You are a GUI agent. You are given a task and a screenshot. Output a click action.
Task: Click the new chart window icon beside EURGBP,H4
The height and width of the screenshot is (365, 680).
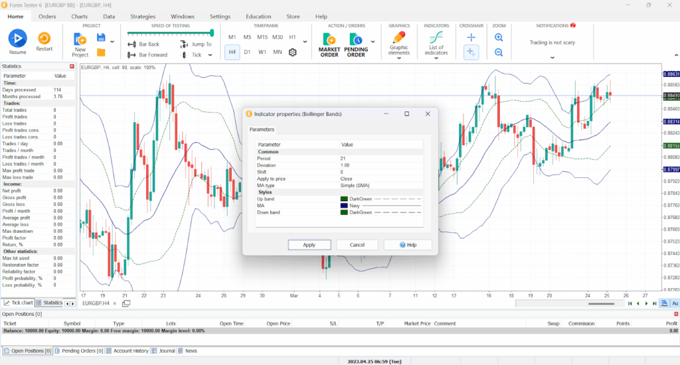tap(126, 303)
